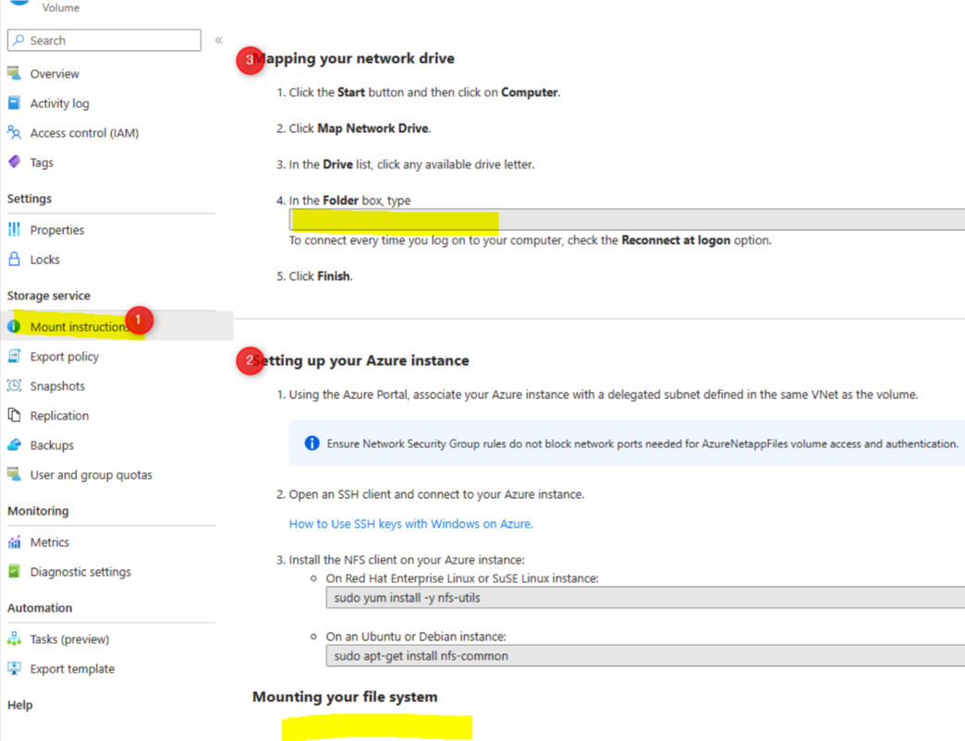Click 'Open an SSH client' step text
This screenshot has height=741, width=965.
pyautogui.click(x=437, y=493)
